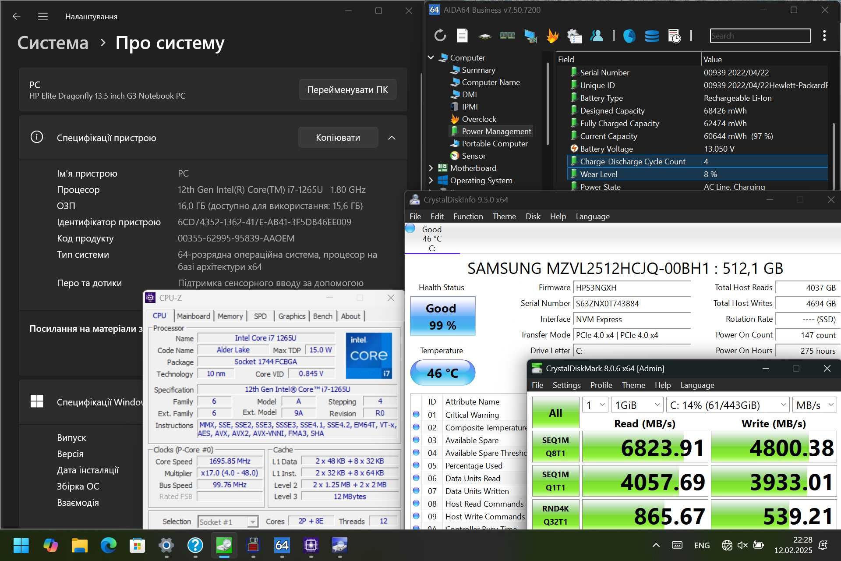Click notification bell in taskbar
The image size is (841, 561).
(823, 545)
